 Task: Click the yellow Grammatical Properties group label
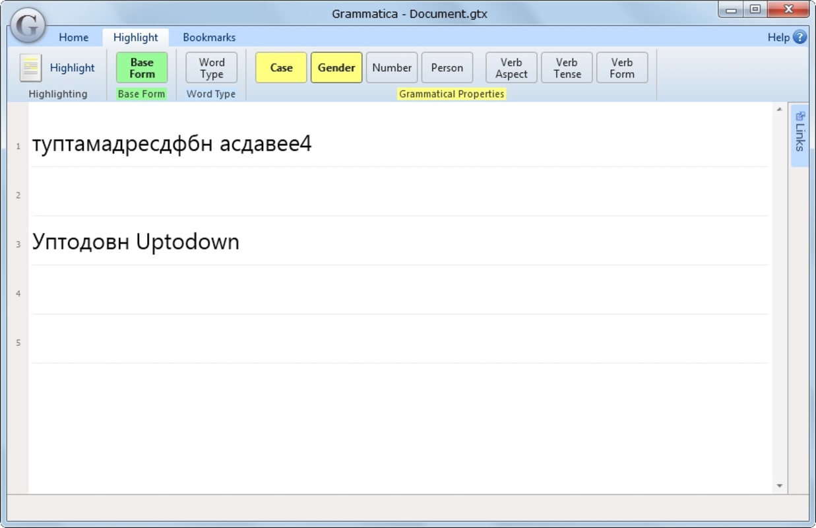pos(452,94)
